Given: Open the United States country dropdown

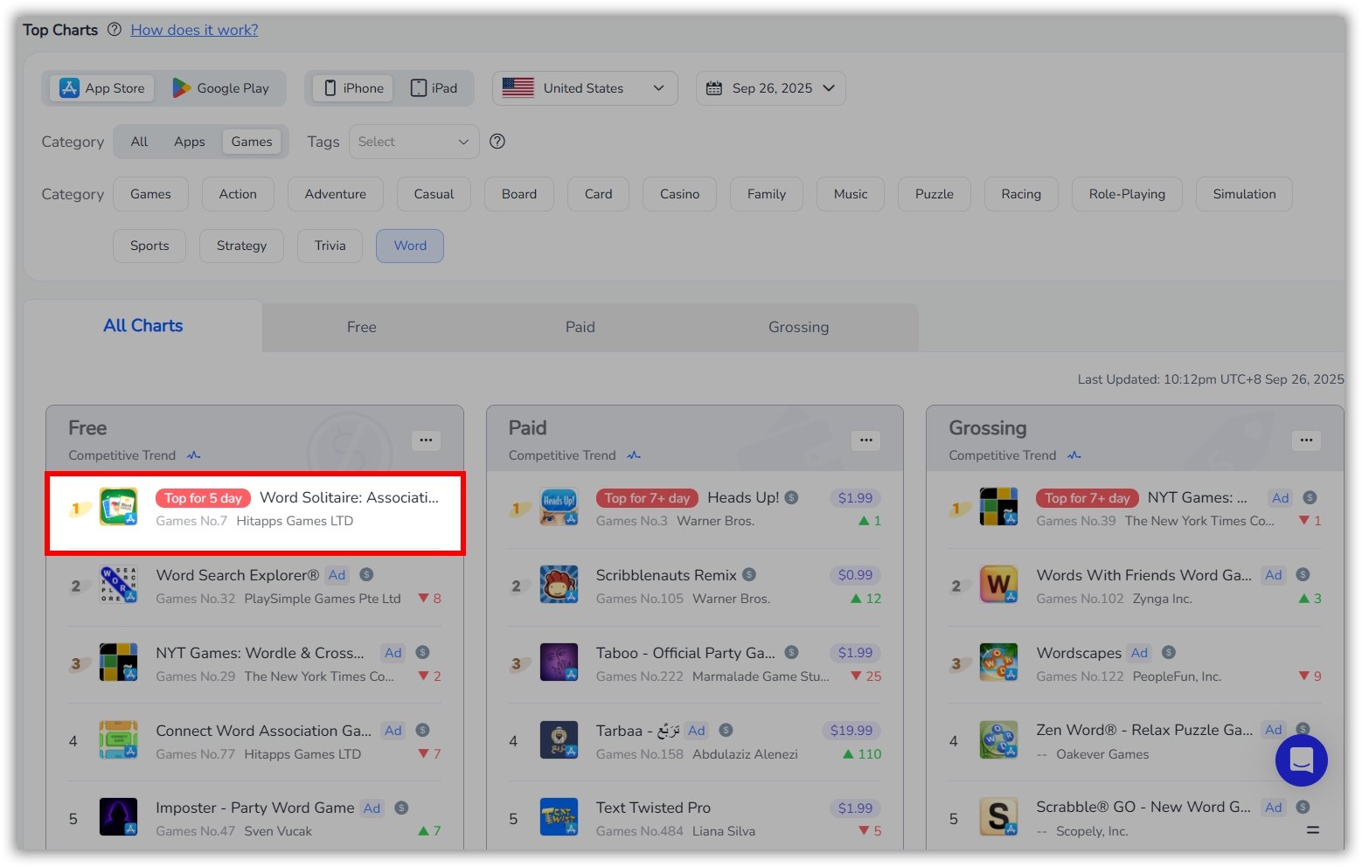Looking at the screenshot, I should (584, 88).
